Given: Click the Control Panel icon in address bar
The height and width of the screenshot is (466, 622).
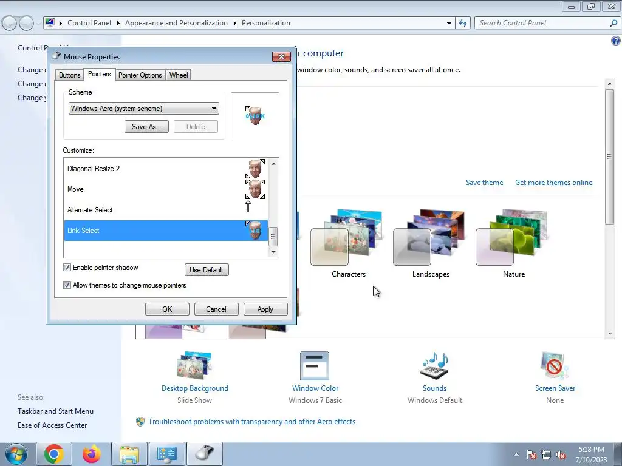Looking at the screenshot, I should pyautogui.click(x=50, y=22).
